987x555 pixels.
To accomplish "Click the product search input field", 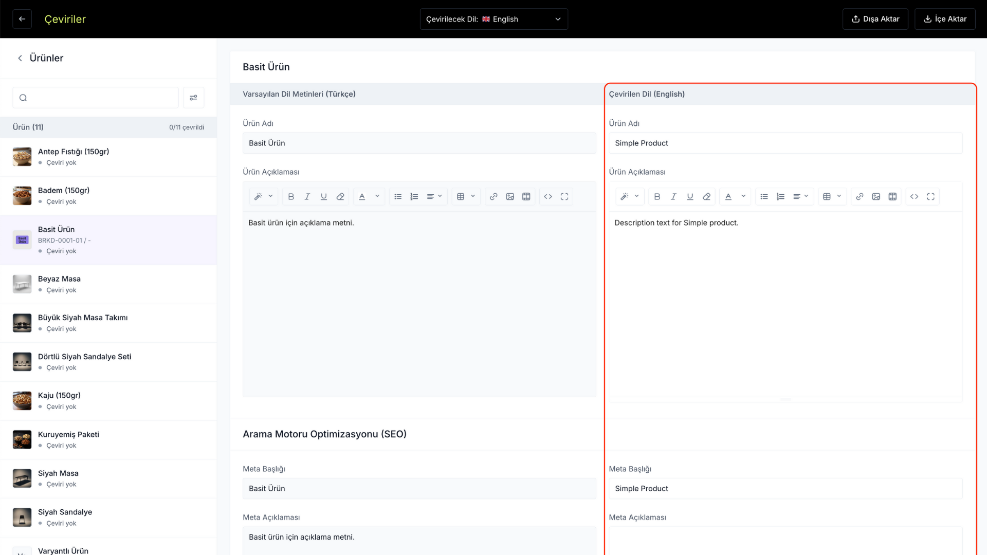I will point(96,98).
